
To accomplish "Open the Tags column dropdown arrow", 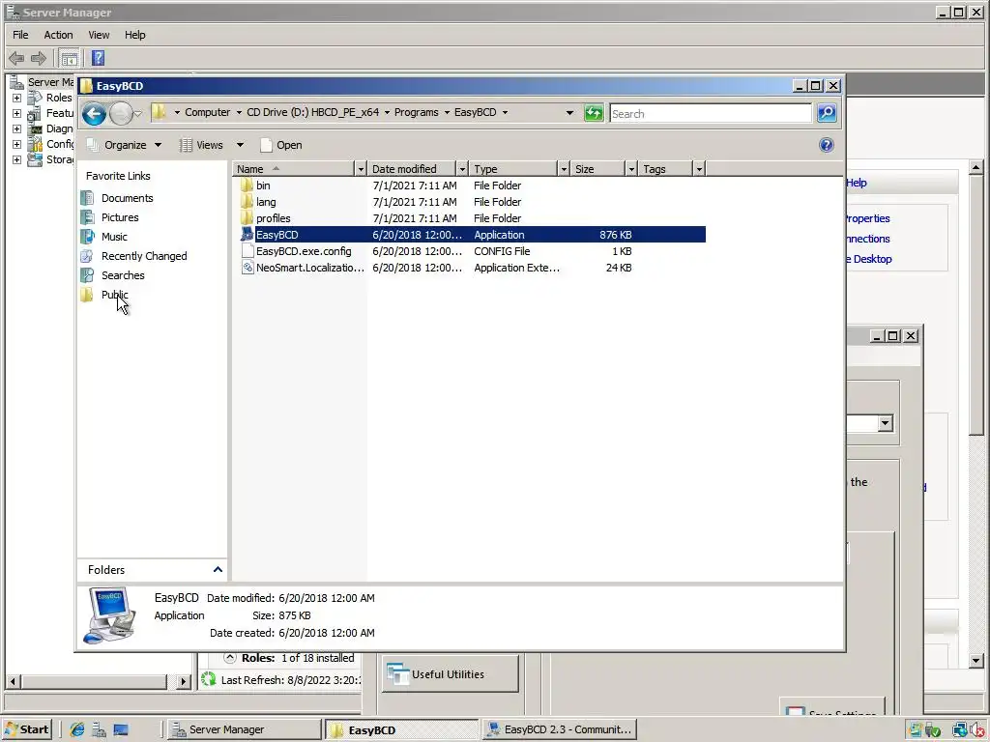I will coord(699,169).
